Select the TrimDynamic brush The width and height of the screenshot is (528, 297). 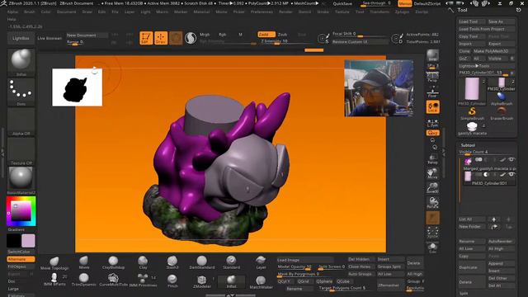tap(84, 280)
